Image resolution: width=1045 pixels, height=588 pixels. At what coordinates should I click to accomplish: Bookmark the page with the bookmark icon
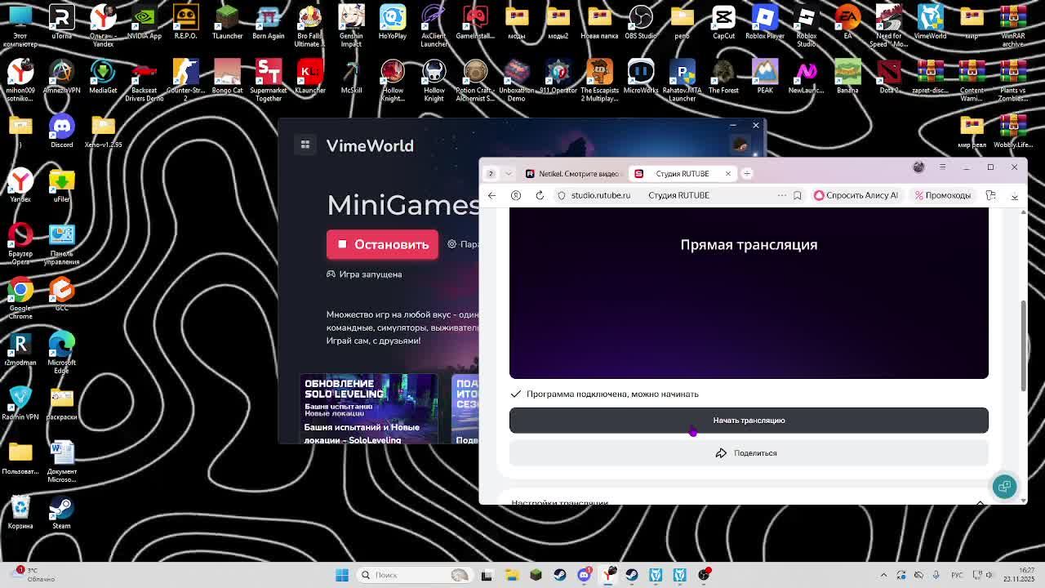click(x=798, y=195)
